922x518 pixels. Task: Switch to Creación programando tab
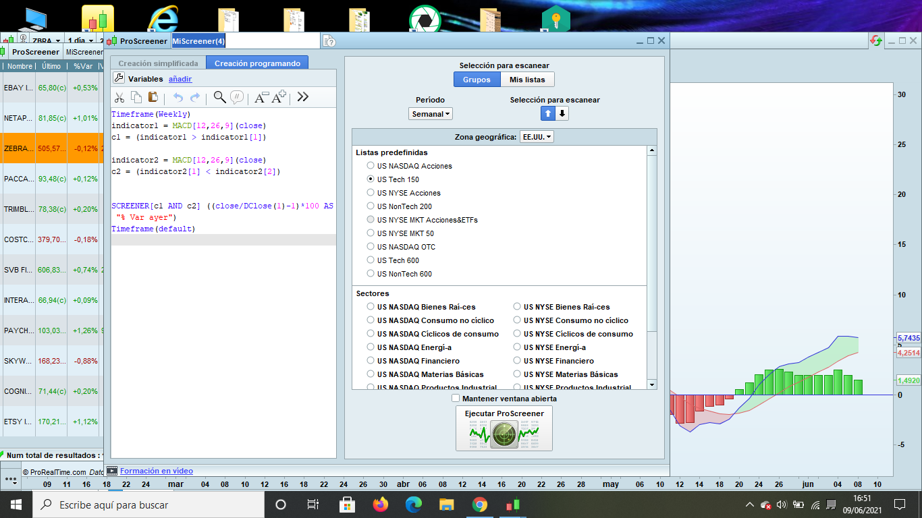(x=257, y=63)
